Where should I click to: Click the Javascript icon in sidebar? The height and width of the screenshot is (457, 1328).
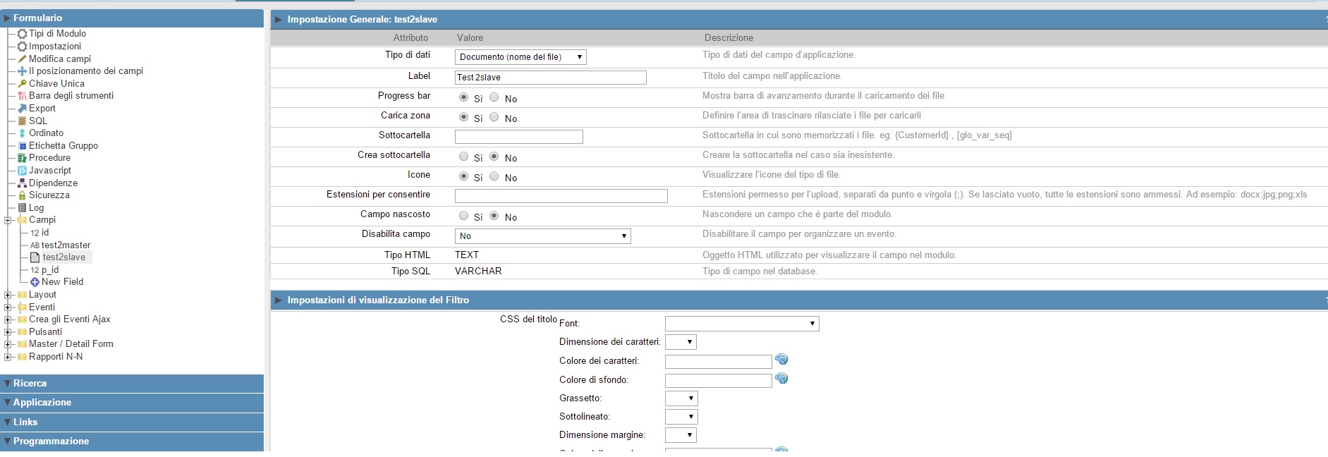pos(22,171)
